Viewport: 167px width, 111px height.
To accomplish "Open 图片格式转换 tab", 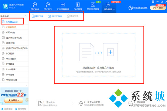I will point(93,6).
